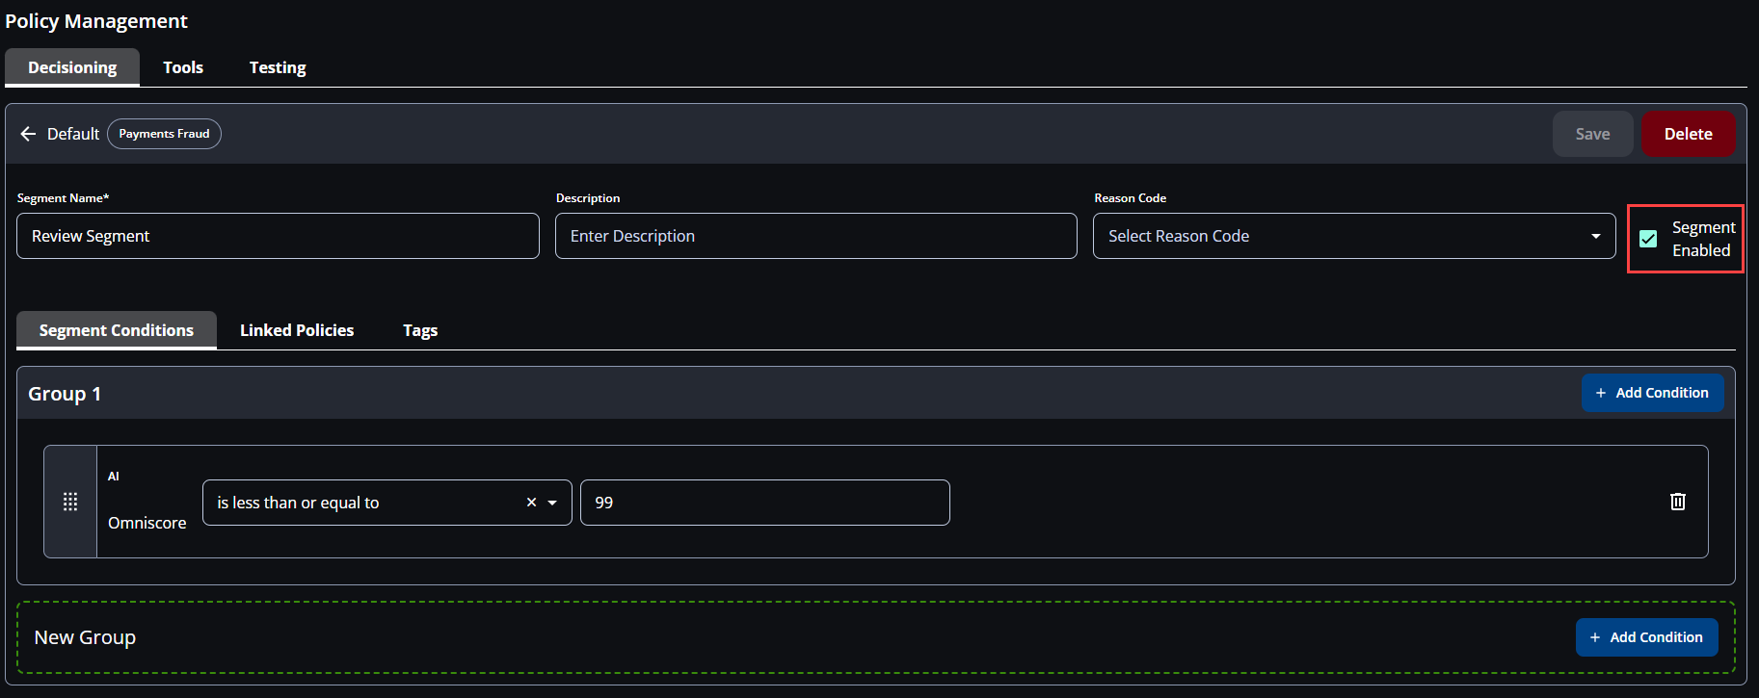This screenshot has height=698, width=1759.
Task: Click the condition value field showing 99
Action: (765, 503)
